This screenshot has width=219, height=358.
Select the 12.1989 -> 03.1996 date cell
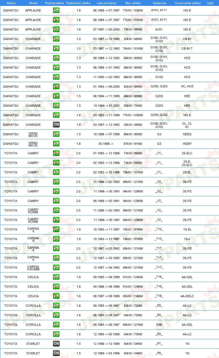click(x=106, y=353)
